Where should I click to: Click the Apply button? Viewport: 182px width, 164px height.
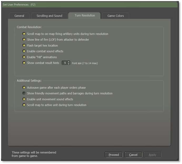(x=153, y=155)
